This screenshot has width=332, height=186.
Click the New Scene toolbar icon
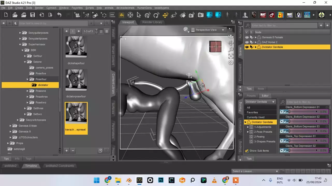point(6,15)
